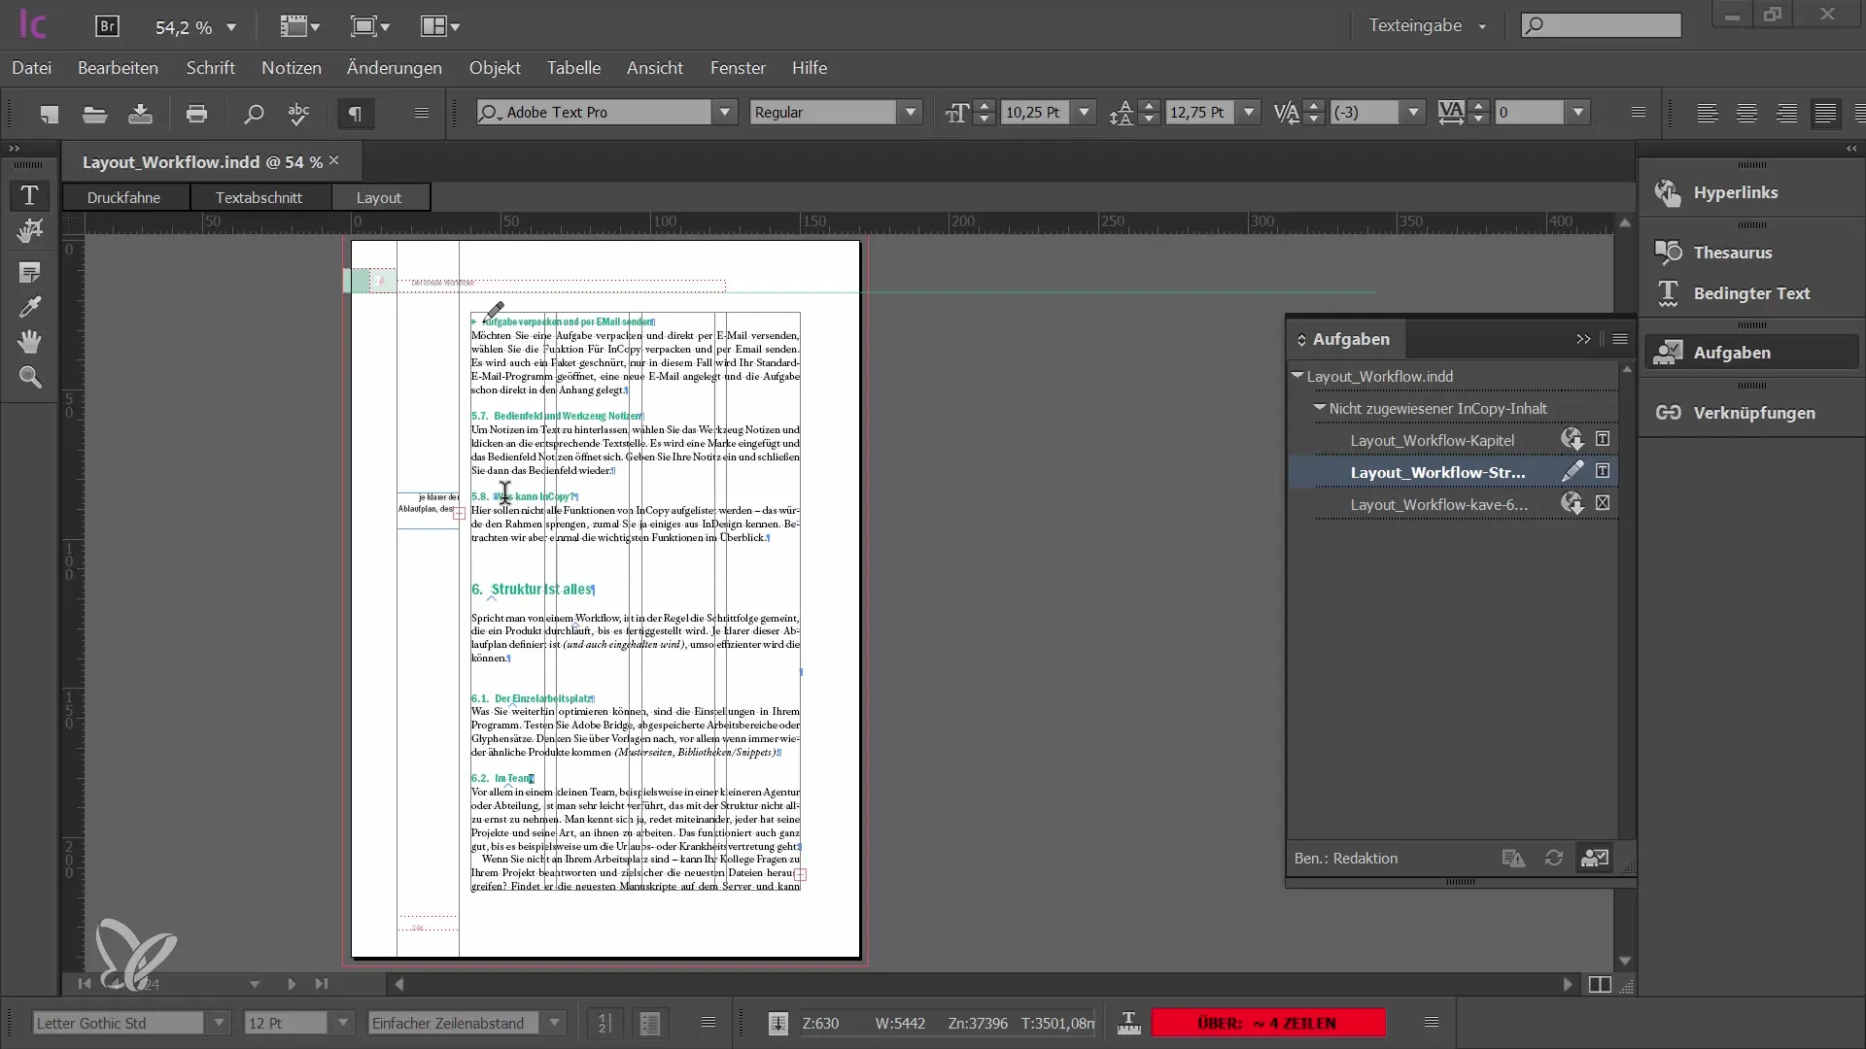Click the unlink icon next to Layout_Rahmen-spro...
Screen dimensions: 1866x1049
point(1602,503)
